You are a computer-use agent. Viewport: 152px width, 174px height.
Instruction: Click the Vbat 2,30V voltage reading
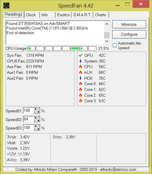click(18, 143)
